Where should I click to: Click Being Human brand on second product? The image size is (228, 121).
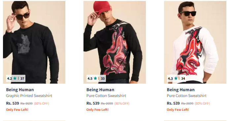(x=100, y=90)
